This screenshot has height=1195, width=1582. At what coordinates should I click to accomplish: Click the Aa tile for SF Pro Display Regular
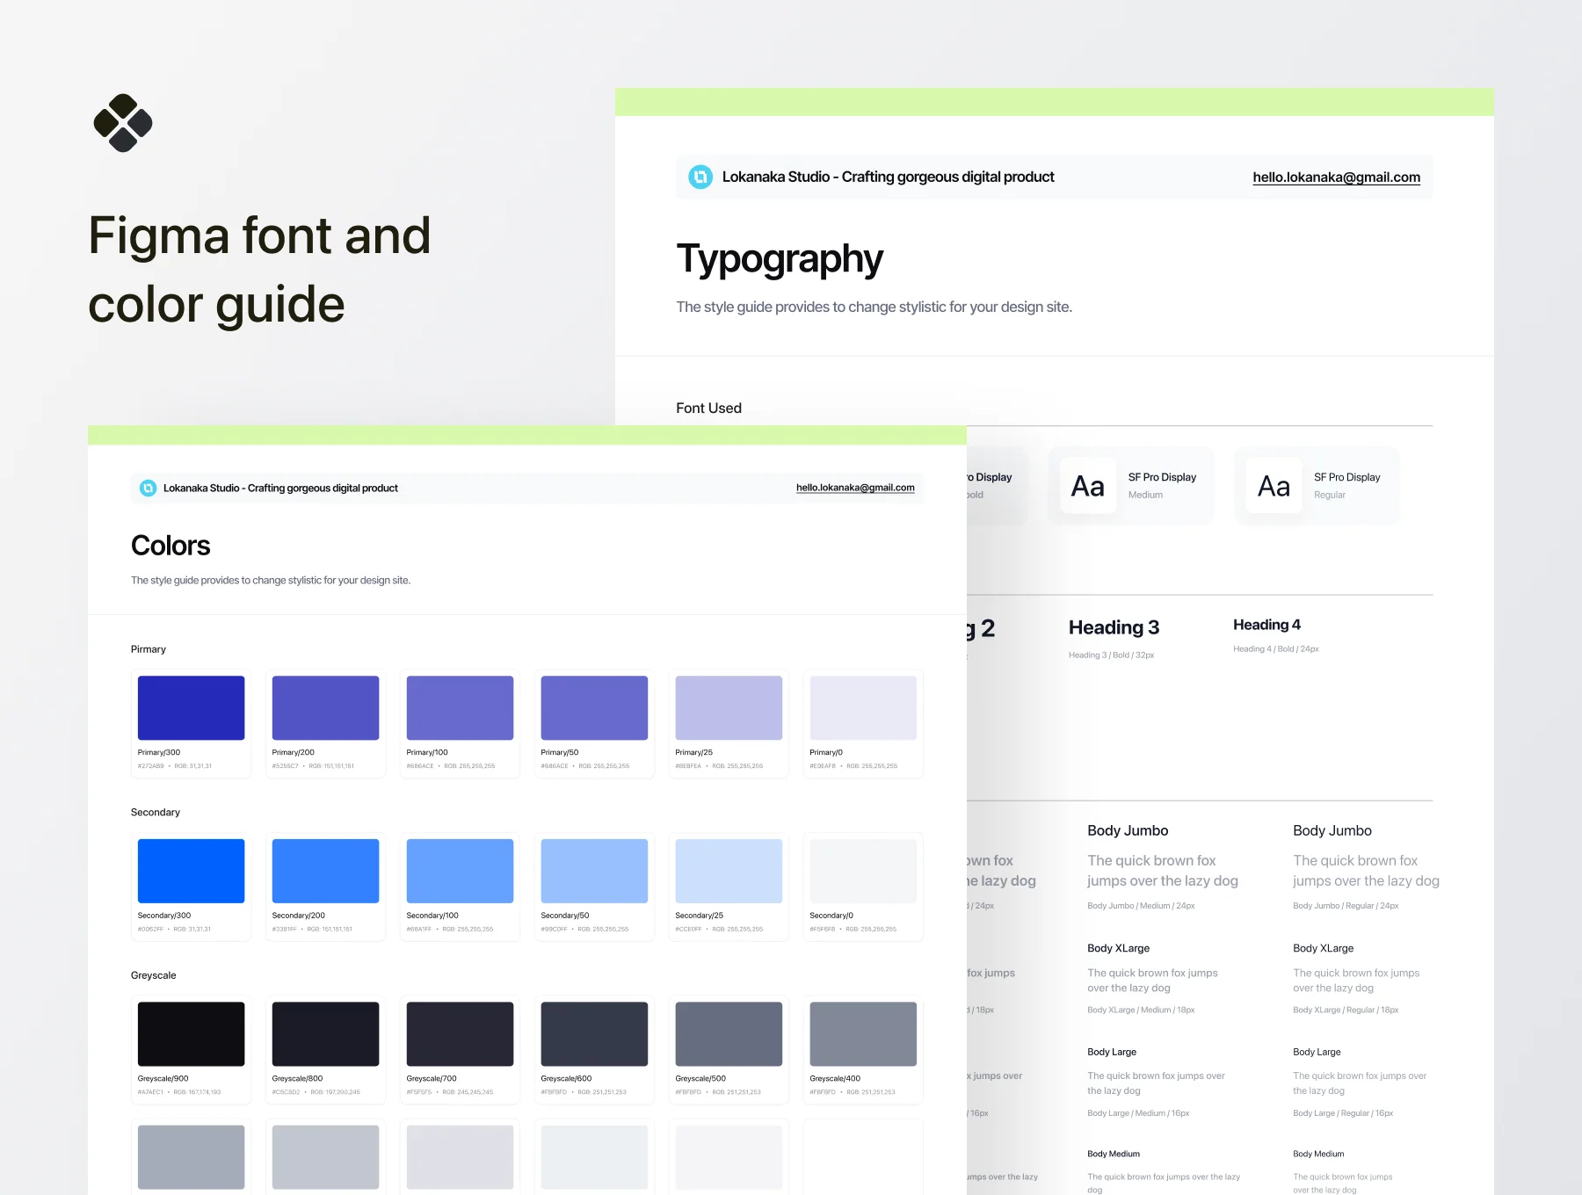click(x=1274, y=486)
